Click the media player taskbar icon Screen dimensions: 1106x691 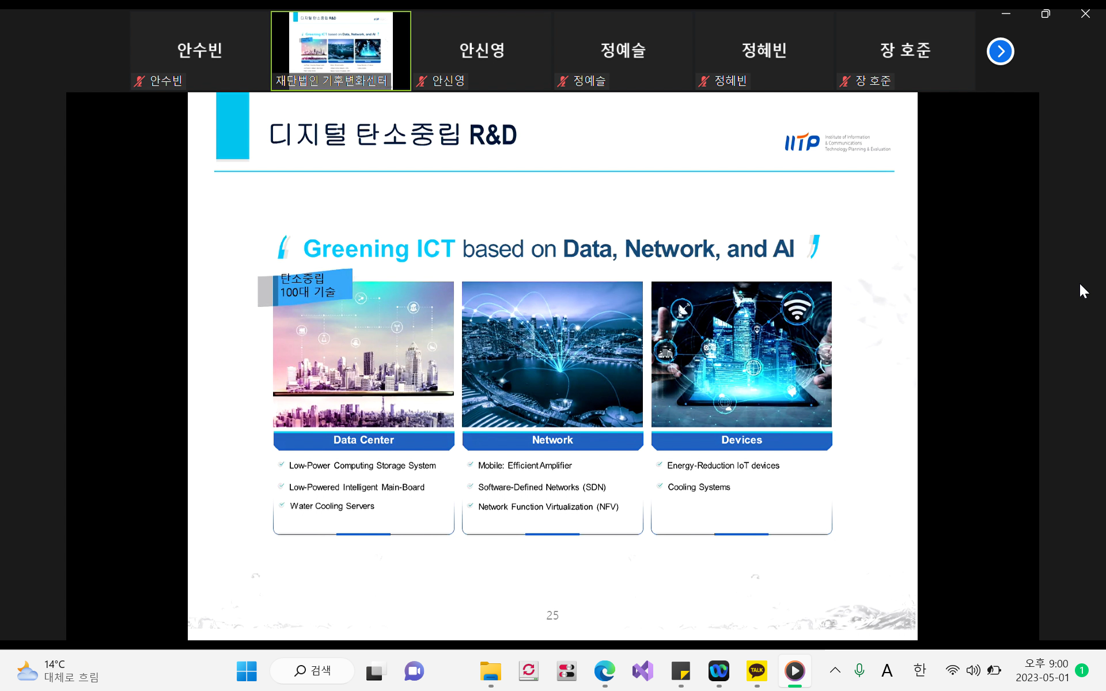click(x=794, y=671)
